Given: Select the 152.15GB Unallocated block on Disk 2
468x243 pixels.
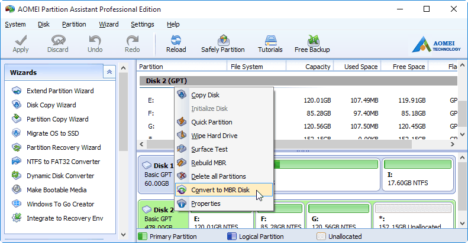Looking at the screenshot, I should 414,216.
